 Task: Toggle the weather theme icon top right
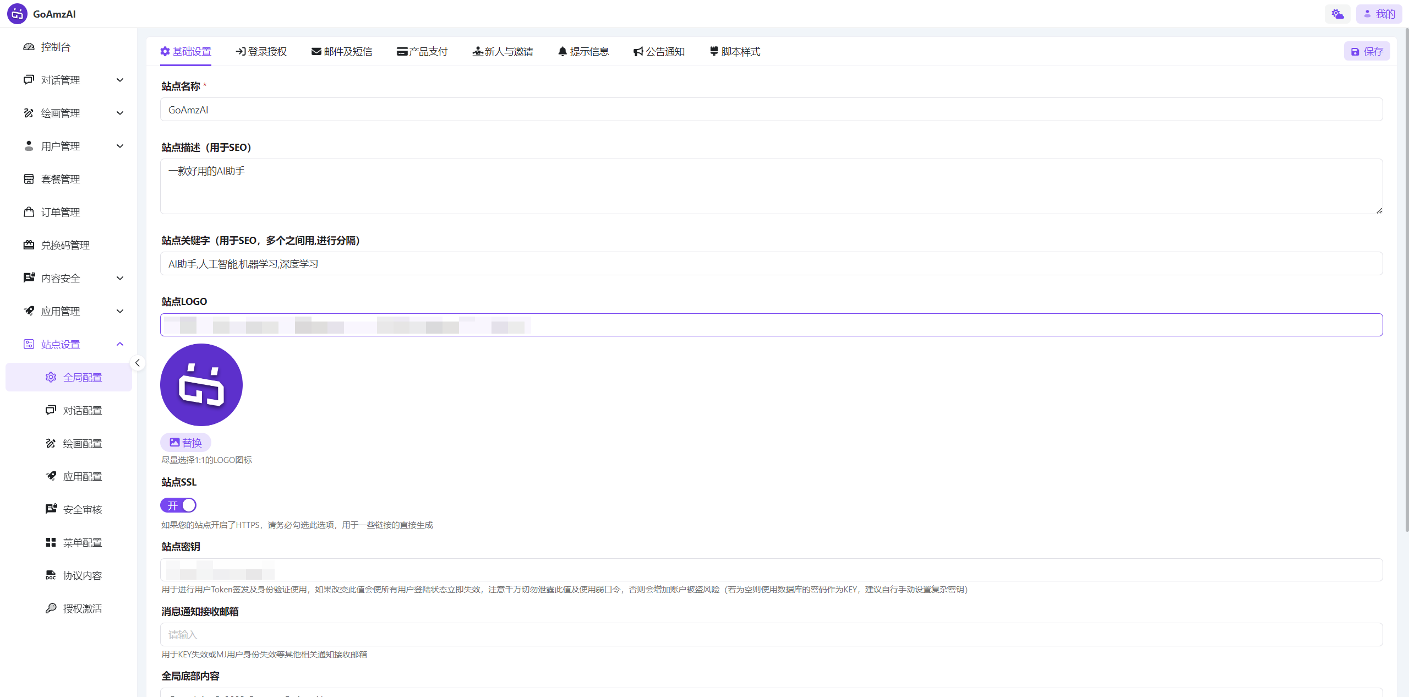pyautogui.click(x=1337, y=14)
